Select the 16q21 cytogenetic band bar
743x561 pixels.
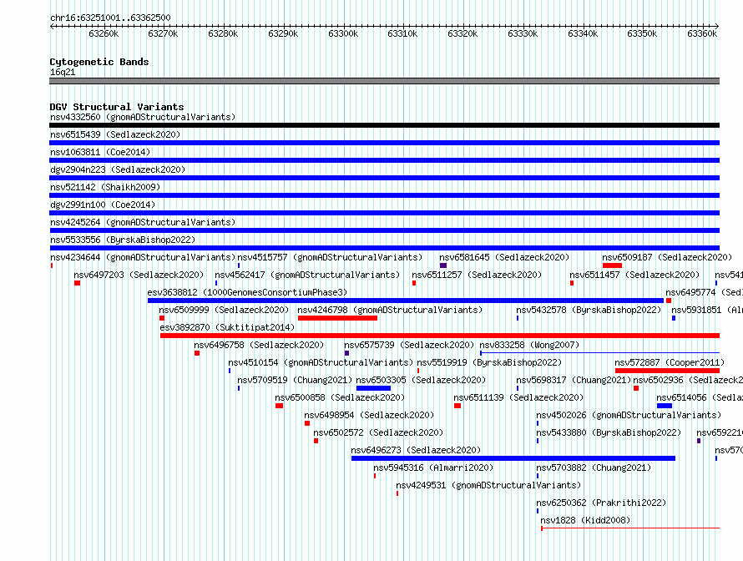pos(384,81)
